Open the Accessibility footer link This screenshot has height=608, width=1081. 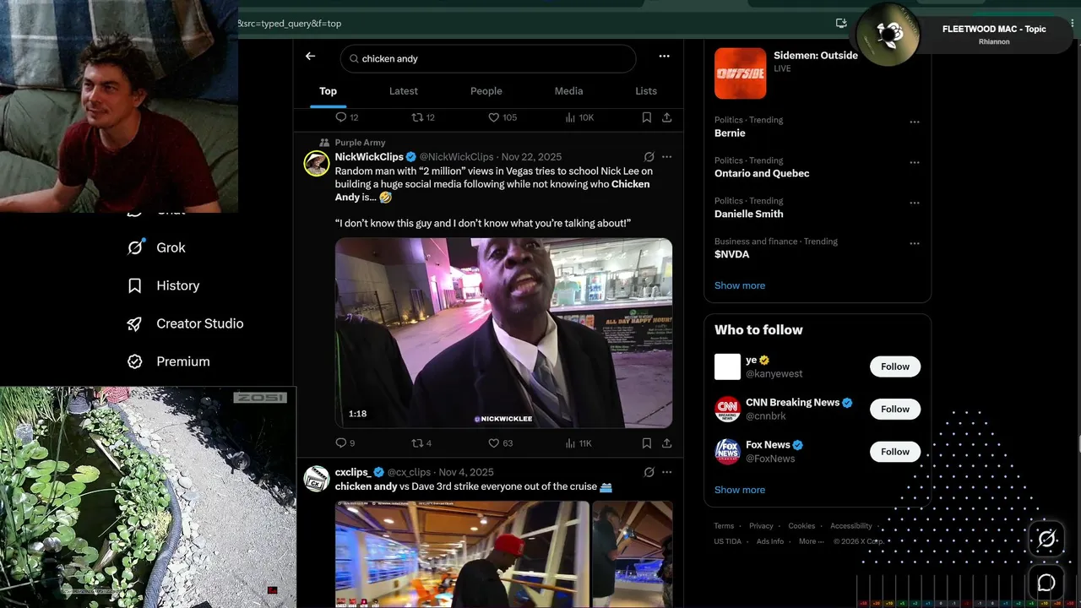point(850,526)
